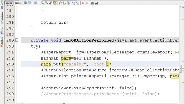Click the Find Selection magnifier icon
Screen dimensions: 185x104
pyautogui.click(x=42, y=3)
